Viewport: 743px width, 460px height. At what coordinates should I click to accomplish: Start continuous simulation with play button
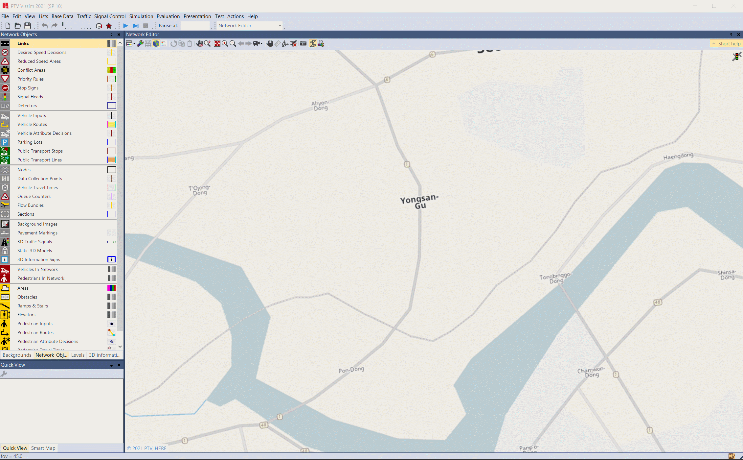tap(125, 26)
